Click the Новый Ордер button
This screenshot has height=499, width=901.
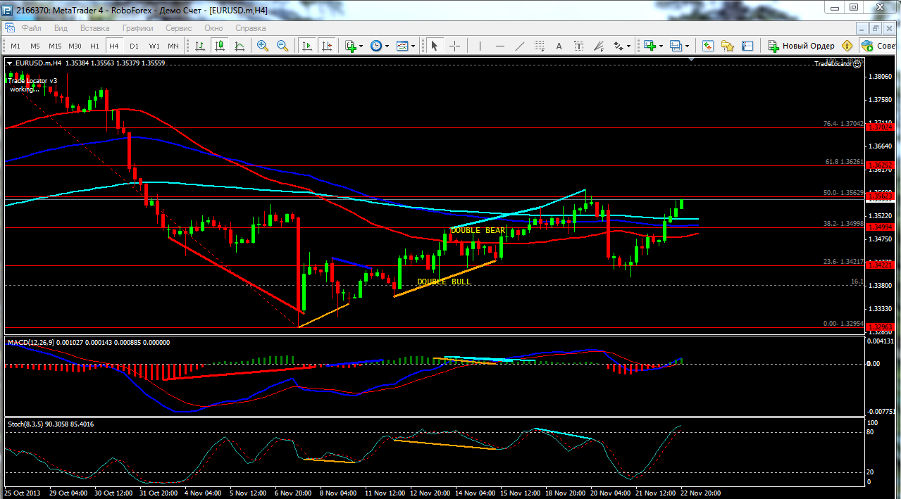[801, 46]
